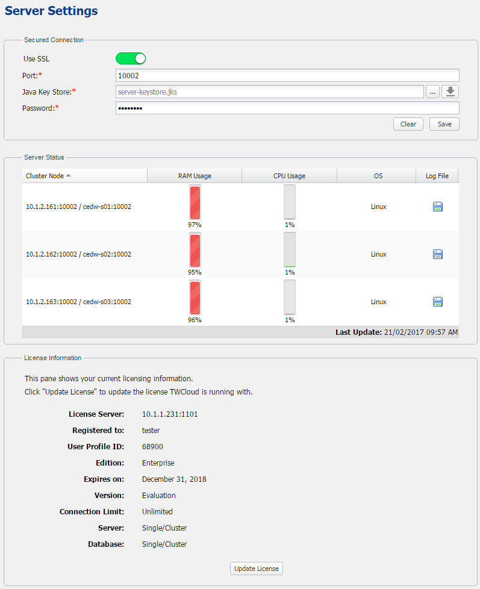Save the secured connection settings

444,124
